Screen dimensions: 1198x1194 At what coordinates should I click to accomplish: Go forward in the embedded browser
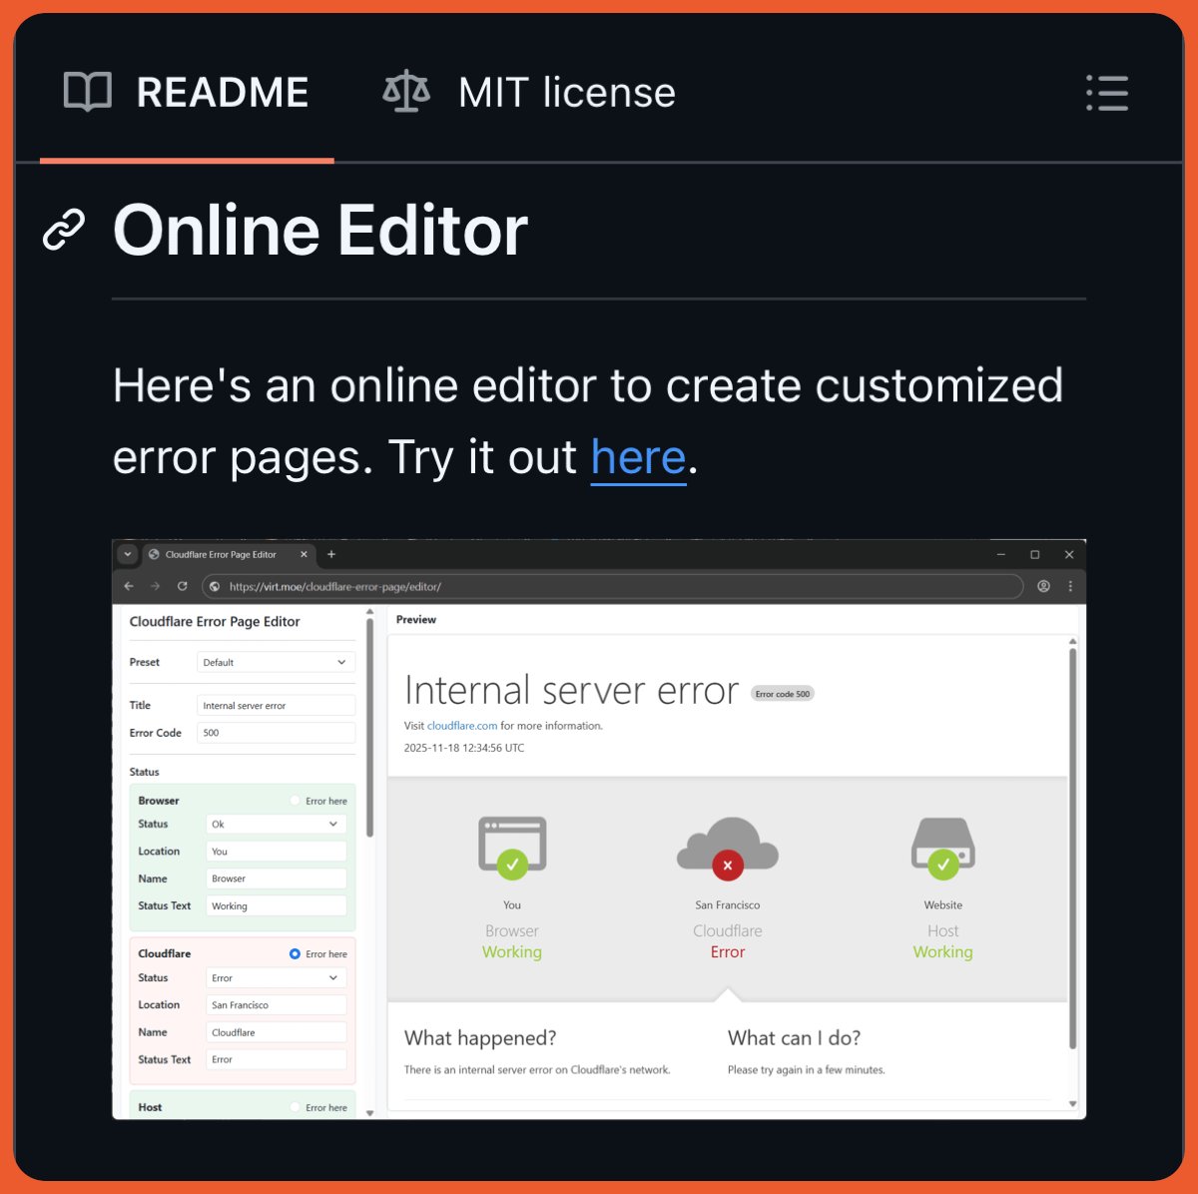pos(155,586)
